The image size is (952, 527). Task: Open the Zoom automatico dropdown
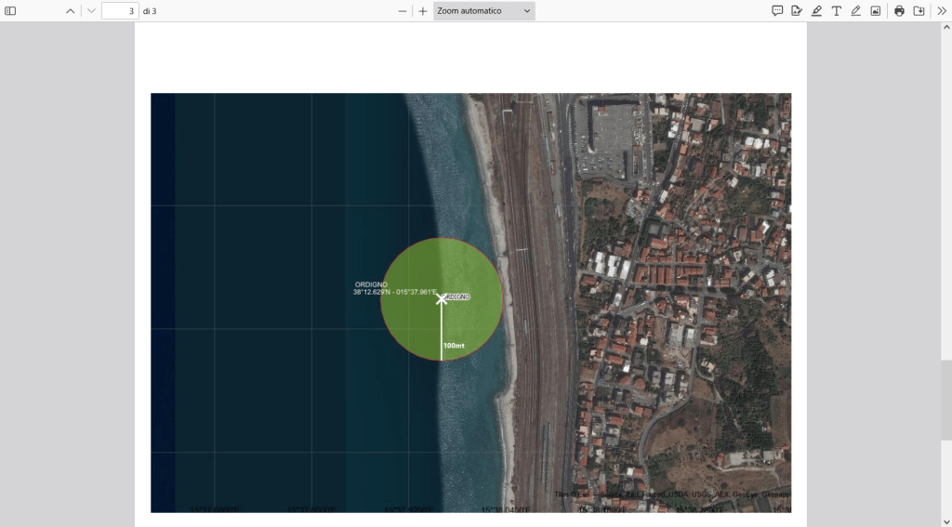(x=484, y=11)
